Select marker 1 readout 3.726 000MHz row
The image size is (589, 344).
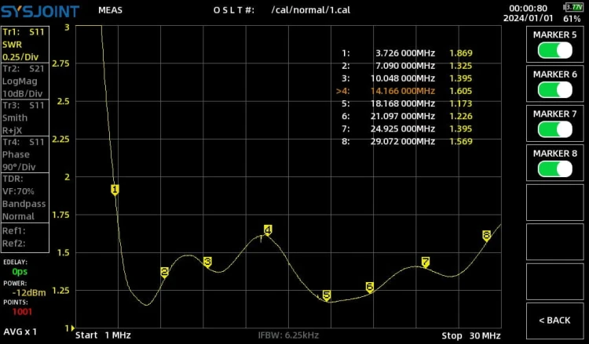point(407,53)
